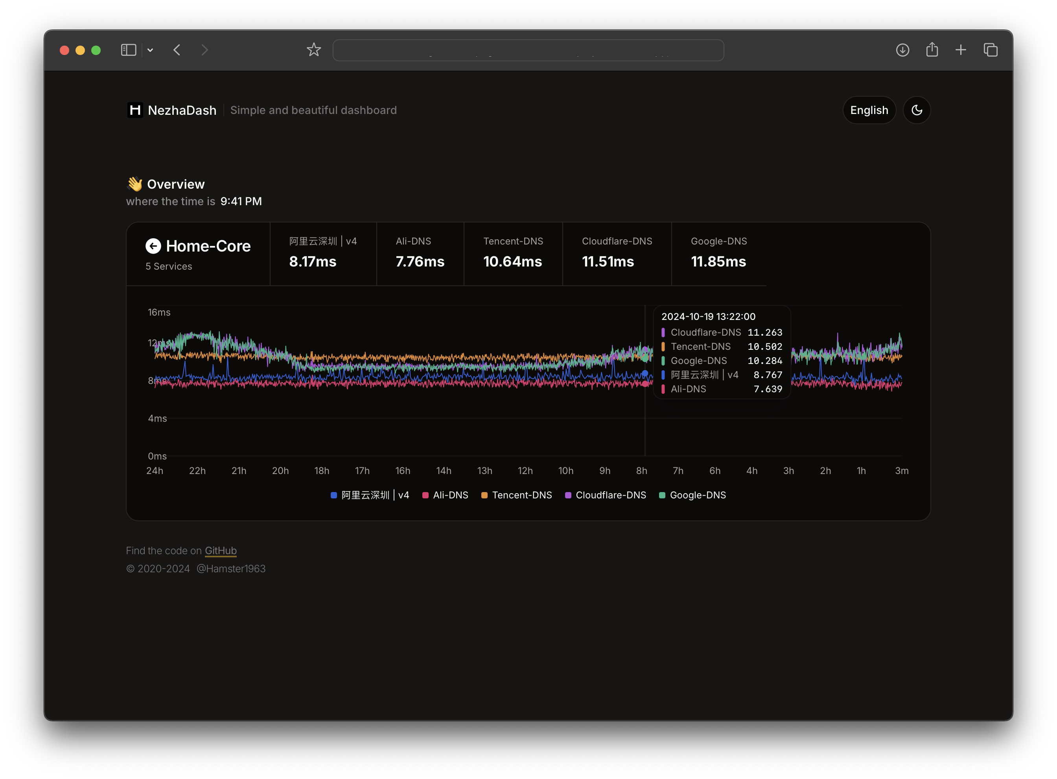Show tab overview icon

[990, 50]
